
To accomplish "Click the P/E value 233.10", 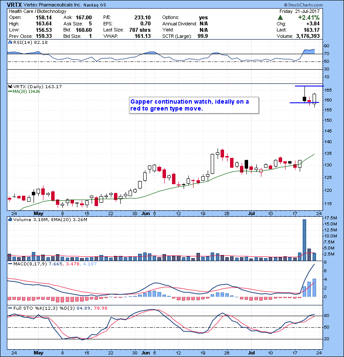I will pos(142,18).
